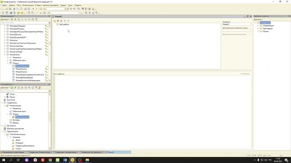
Task: Collapse Формы node under Контрагенты
Action: click(x=8, y=63)
